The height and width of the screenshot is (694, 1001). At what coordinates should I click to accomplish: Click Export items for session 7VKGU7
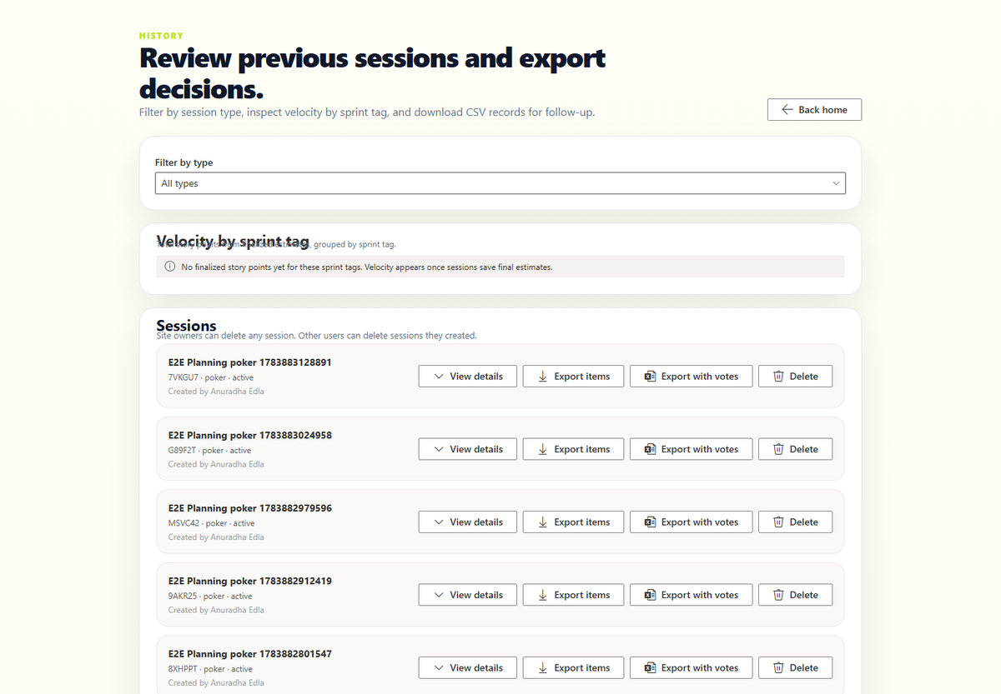(x=573, y=377)
